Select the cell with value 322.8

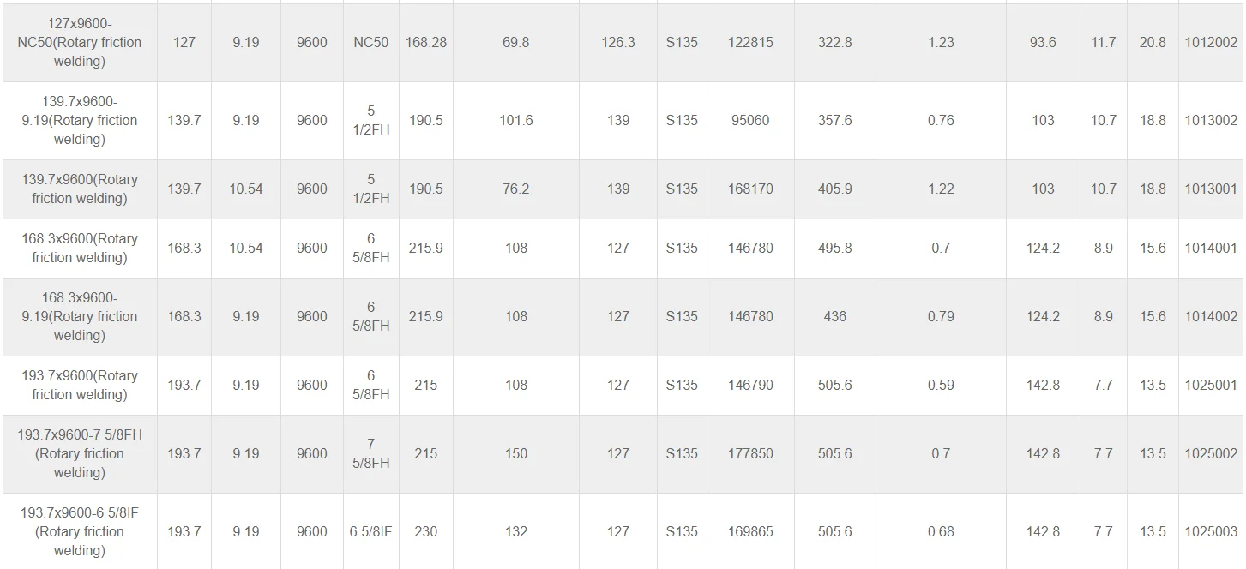coord(834,42)
